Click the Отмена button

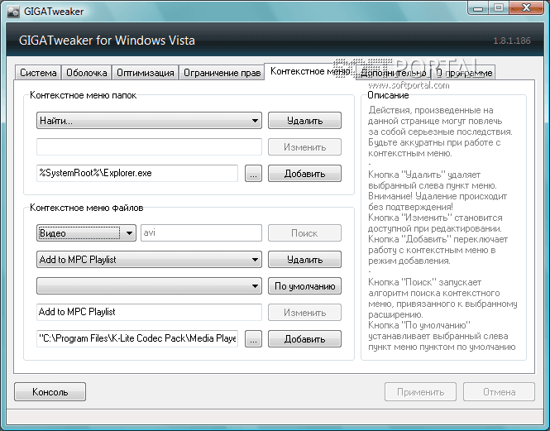click(x=499, y=391)
